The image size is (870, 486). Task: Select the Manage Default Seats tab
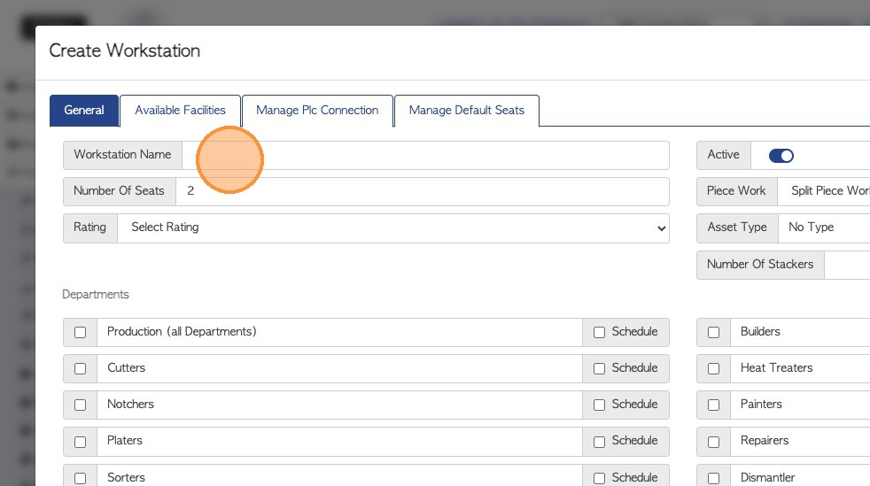466,111
